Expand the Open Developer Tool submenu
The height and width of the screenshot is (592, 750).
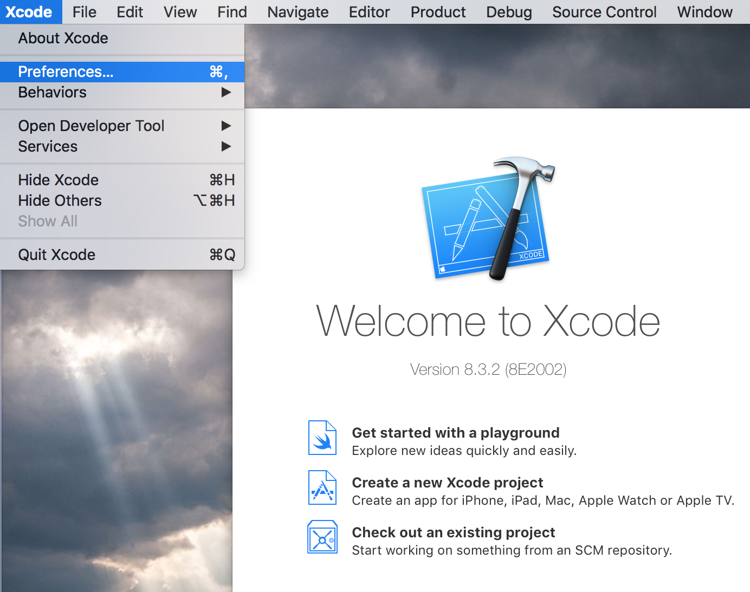pos(91,126)
